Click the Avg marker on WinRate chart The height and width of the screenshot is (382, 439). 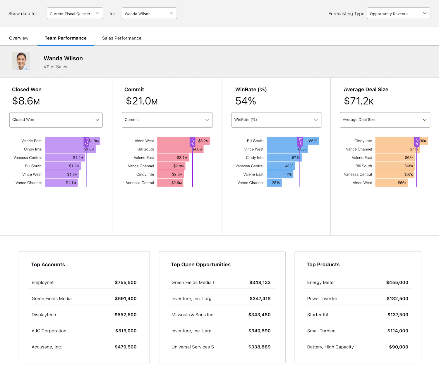pos(300,142)
